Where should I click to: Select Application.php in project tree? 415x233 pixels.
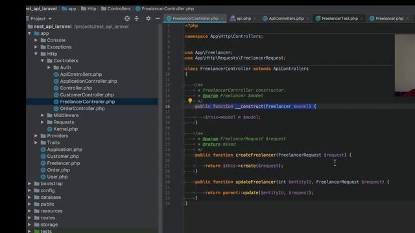tap(64, 150)
